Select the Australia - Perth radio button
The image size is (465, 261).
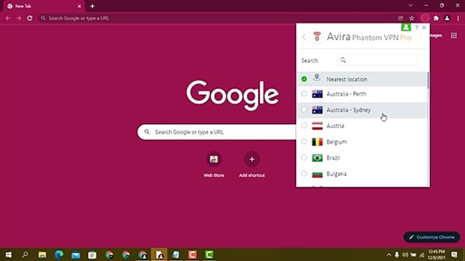304,94
